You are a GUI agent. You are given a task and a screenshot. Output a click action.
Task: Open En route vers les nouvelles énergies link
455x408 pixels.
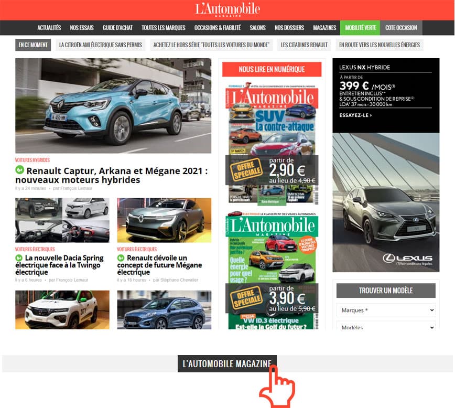[x=380, y=45]
